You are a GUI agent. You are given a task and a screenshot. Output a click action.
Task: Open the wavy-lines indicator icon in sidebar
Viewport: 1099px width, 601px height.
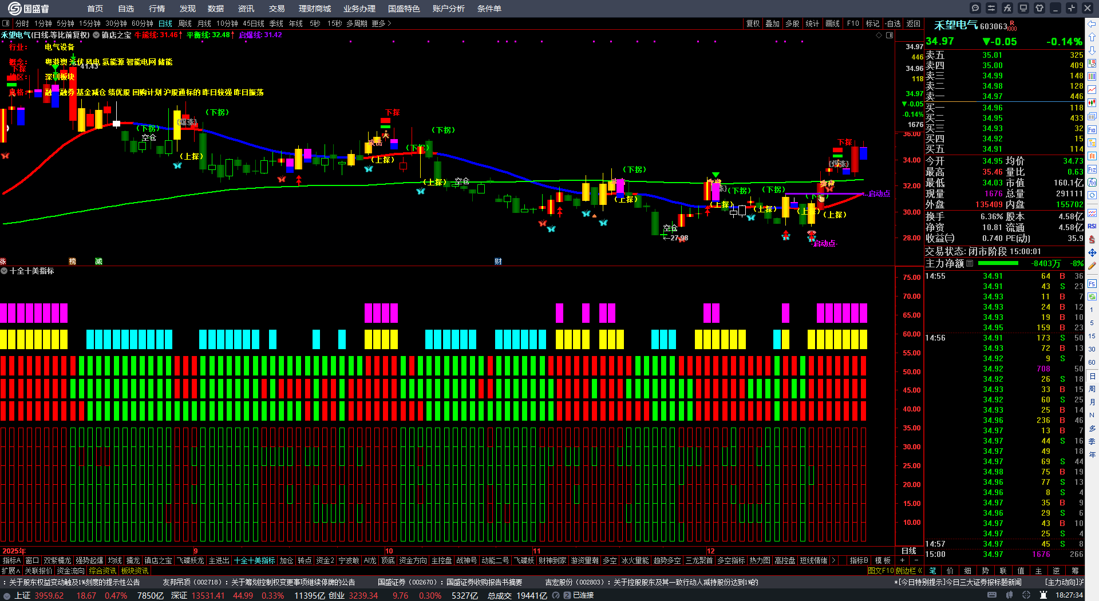[x=1092, y=213]
